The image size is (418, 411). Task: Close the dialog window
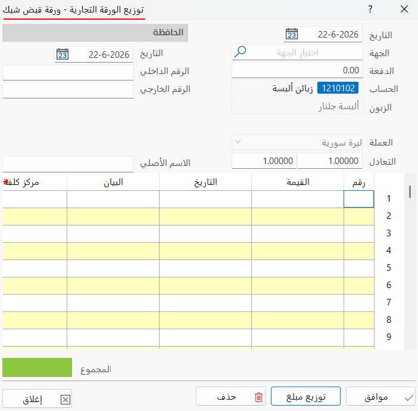coord(404,10)
